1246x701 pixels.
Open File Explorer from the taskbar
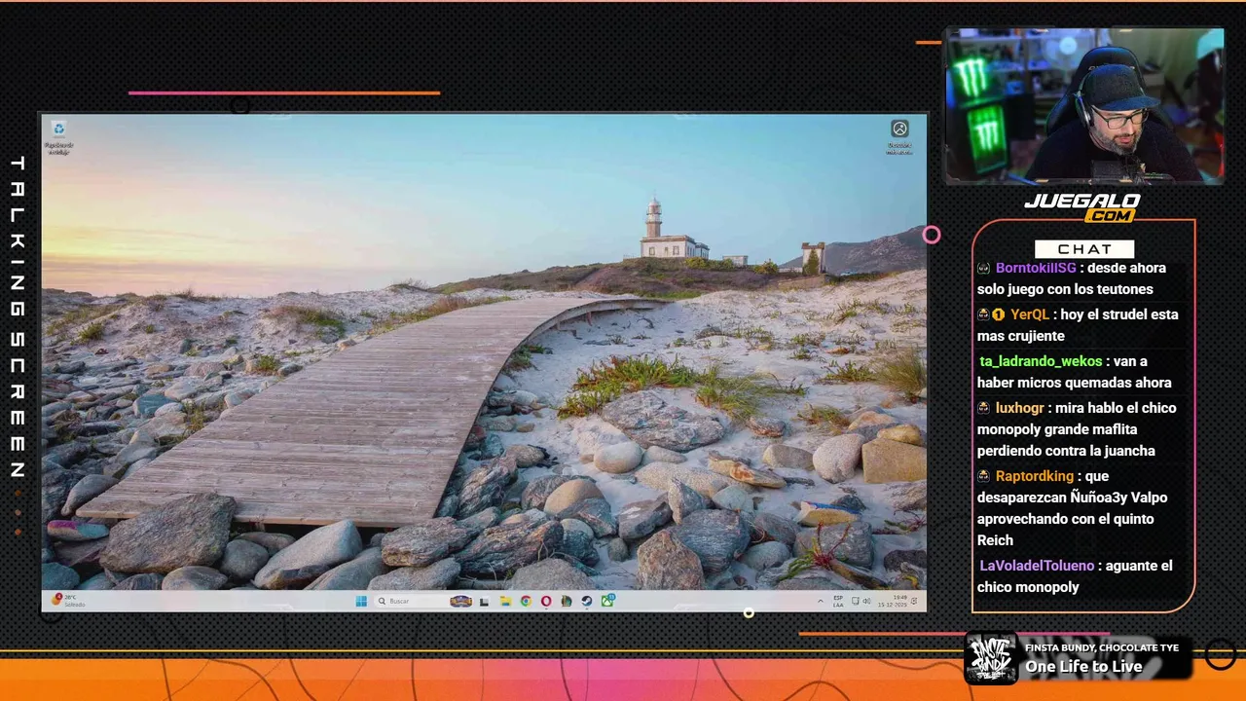pos(506,601)
